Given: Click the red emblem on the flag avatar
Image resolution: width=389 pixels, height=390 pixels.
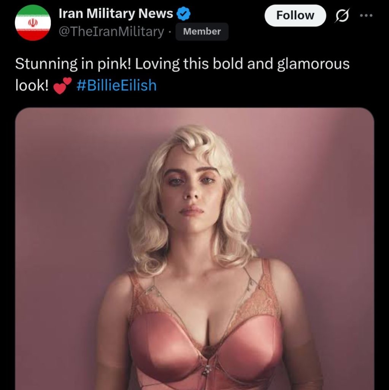Looking at the screenshot, I should [33, 23].
